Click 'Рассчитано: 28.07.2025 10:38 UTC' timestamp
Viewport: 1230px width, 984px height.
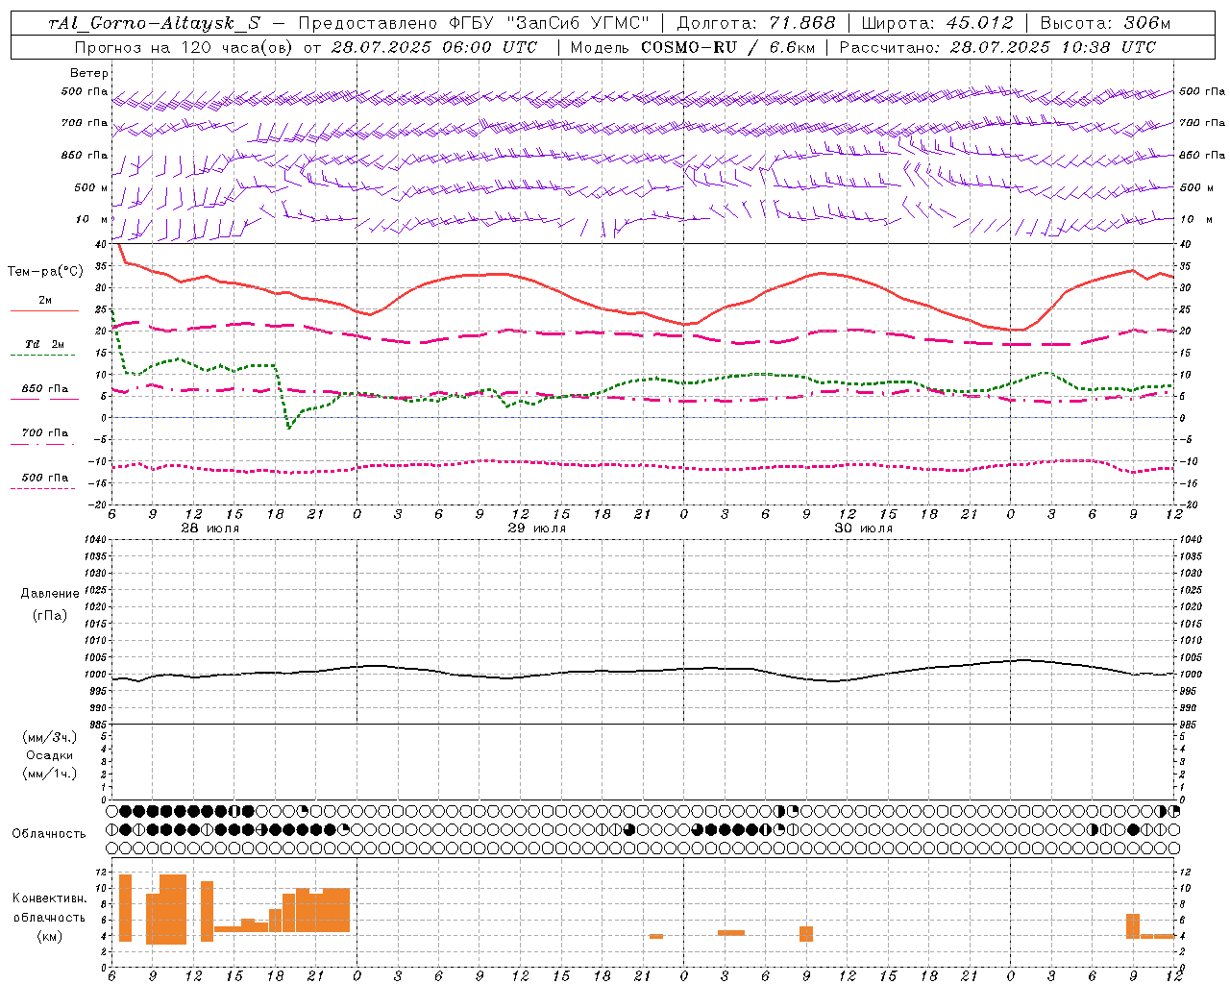coord(997,47)
